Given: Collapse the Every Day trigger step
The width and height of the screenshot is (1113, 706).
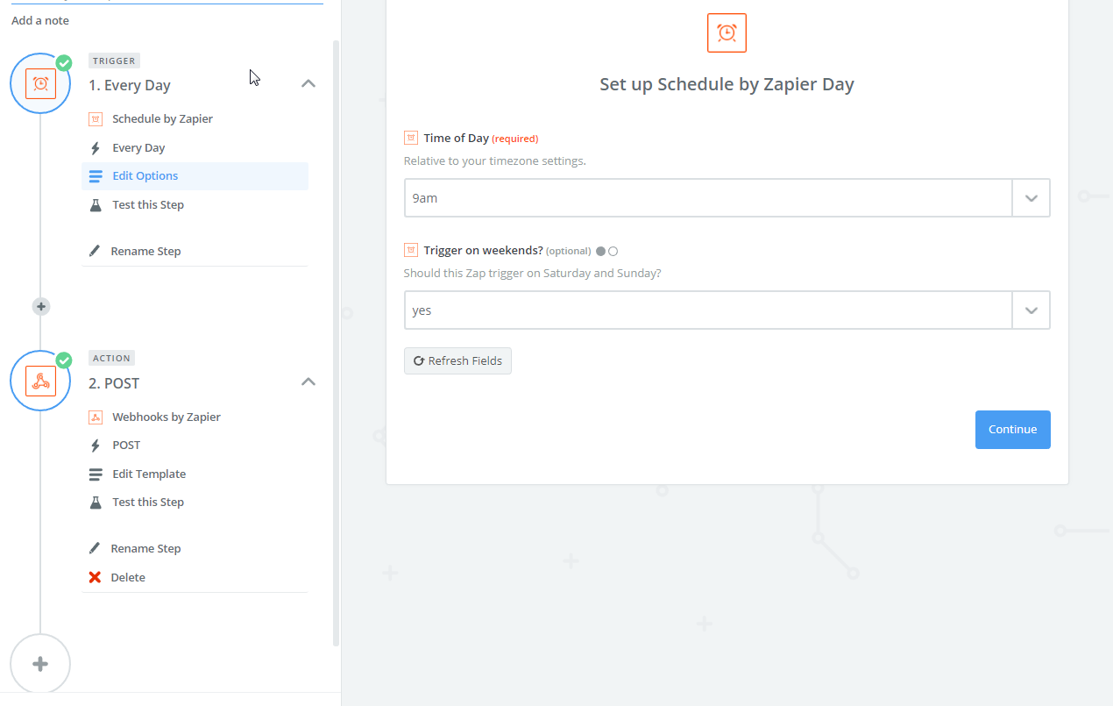Looking at the screenshot, I should pos(308,84).
